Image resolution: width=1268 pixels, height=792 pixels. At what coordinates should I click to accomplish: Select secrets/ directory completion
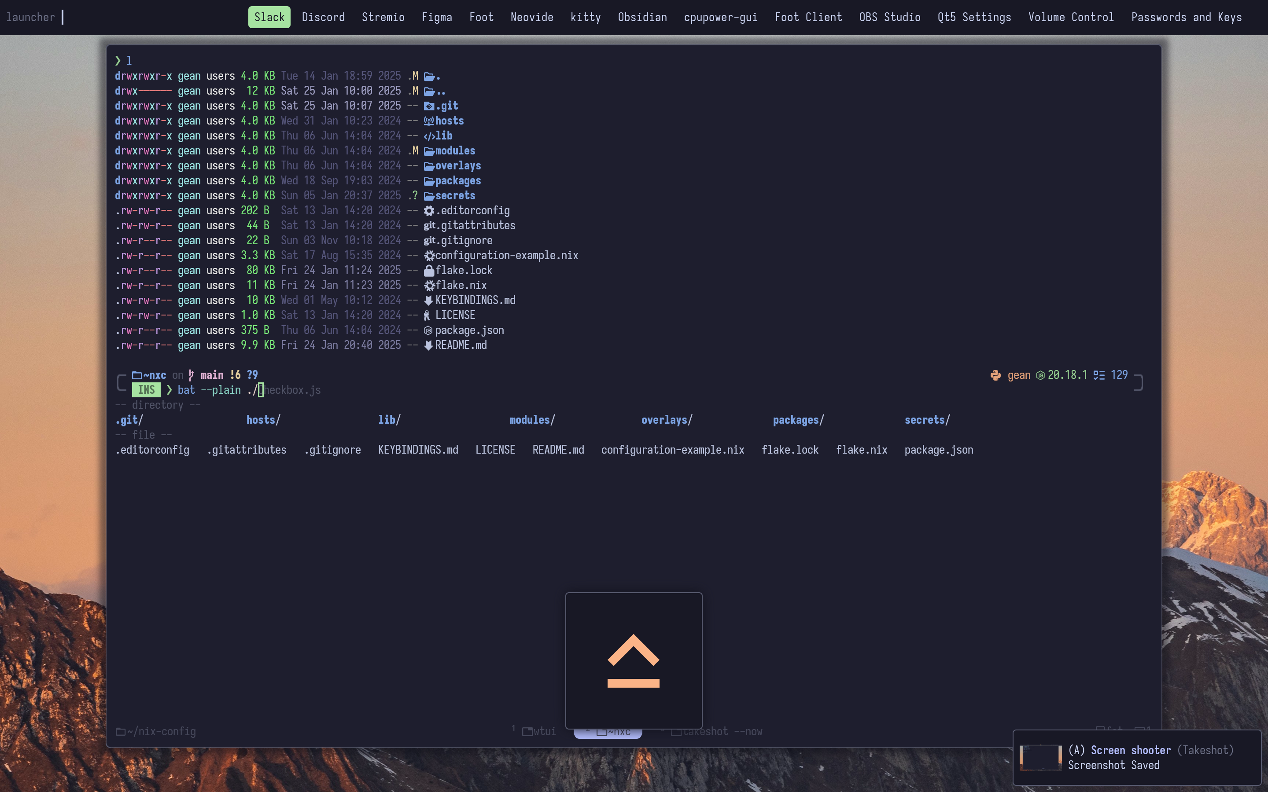926,420
